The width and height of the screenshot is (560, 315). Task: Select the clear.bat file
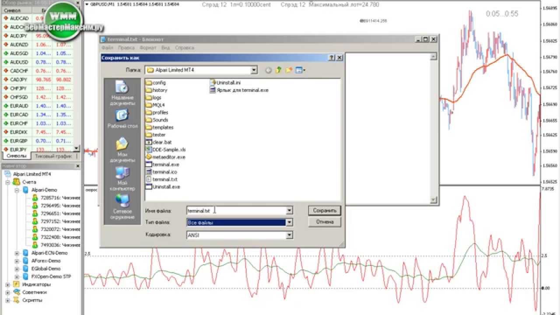coord(158,142)
